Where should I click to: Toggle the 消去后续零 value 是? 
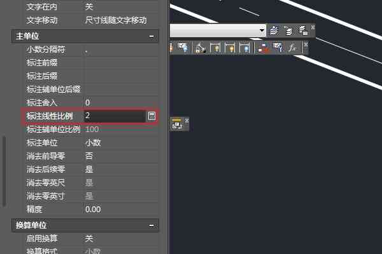point(89,169)
